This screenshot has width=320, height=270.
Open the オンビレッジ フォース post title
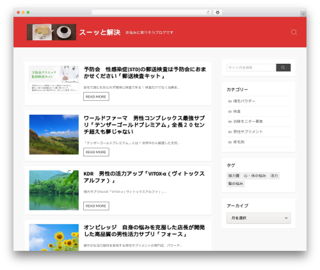click(x=144, y=231)
